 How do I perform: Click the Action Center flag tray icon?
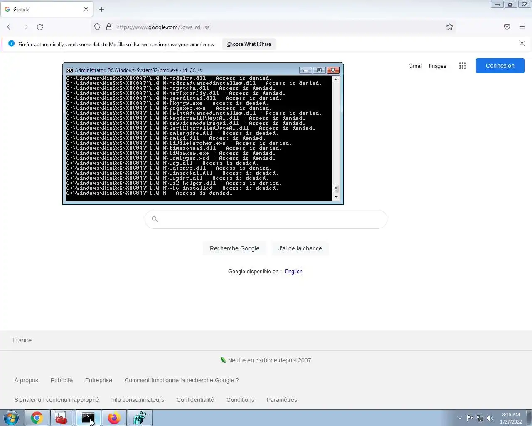(470, 418)
